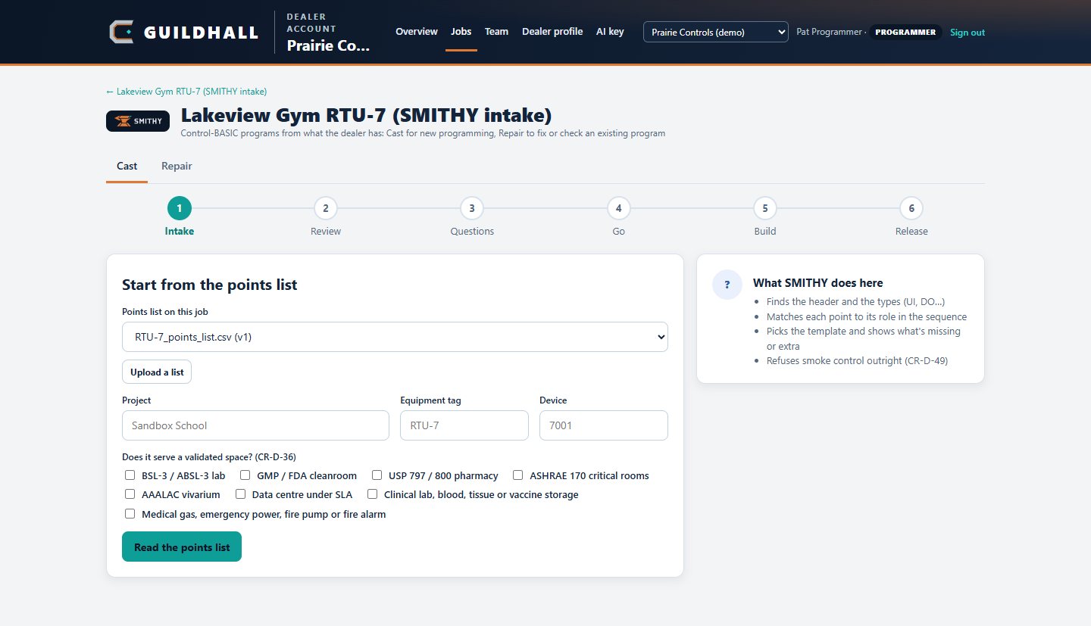Check Medical gas, emergency power checkbox
Screen dimensions: 1091x626
tap(130, 514)
